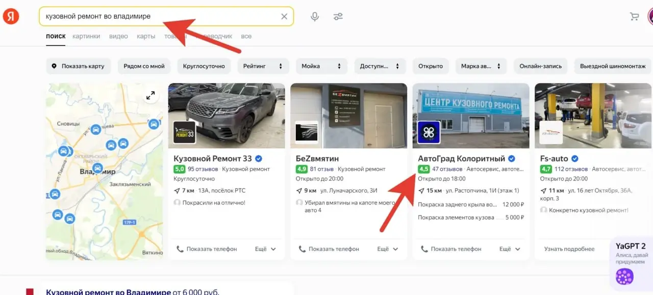Click the Показать карту chip
Screen dimensions: 653x295
point(78,66)
